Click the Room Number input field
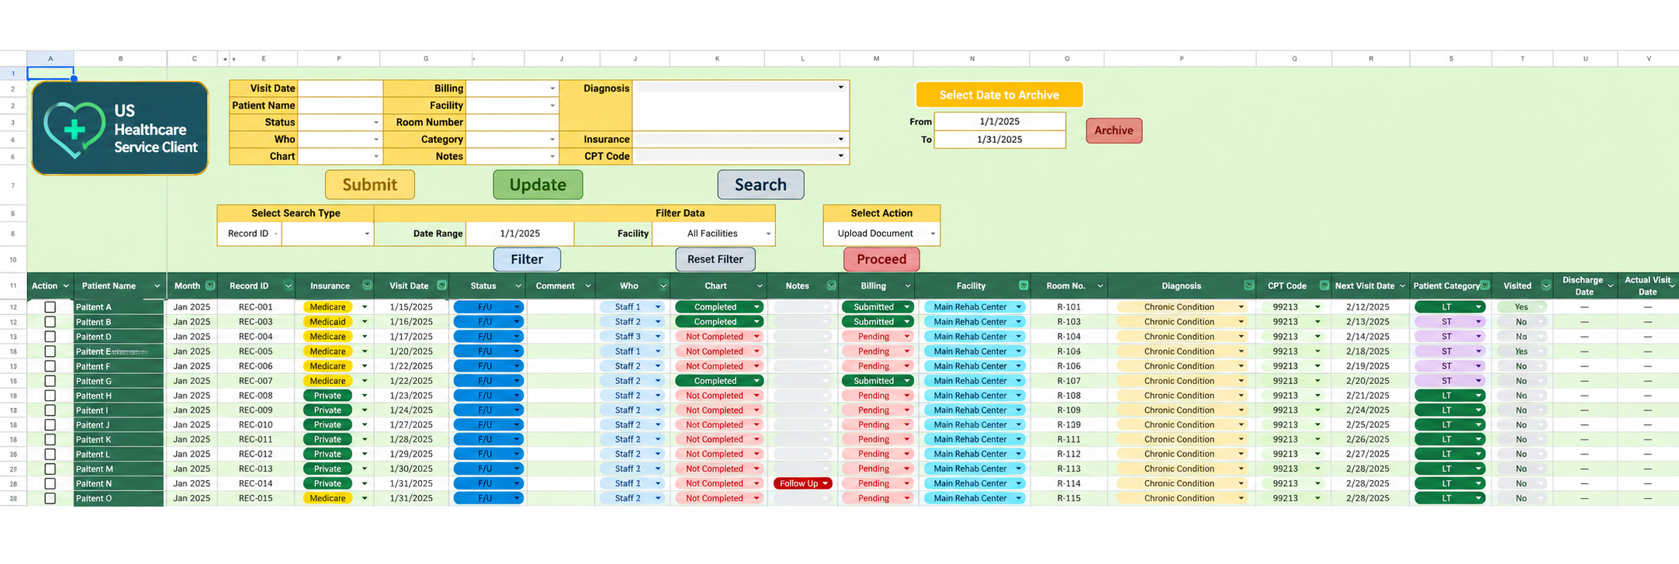Viewport: 1679px width, 564px height. click(513, 123)
